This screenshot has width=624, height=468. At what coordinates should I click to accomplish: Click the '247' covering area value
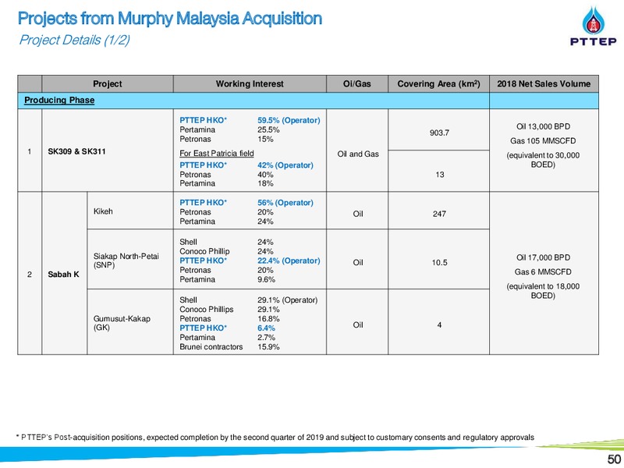click(x=439, y=214)
